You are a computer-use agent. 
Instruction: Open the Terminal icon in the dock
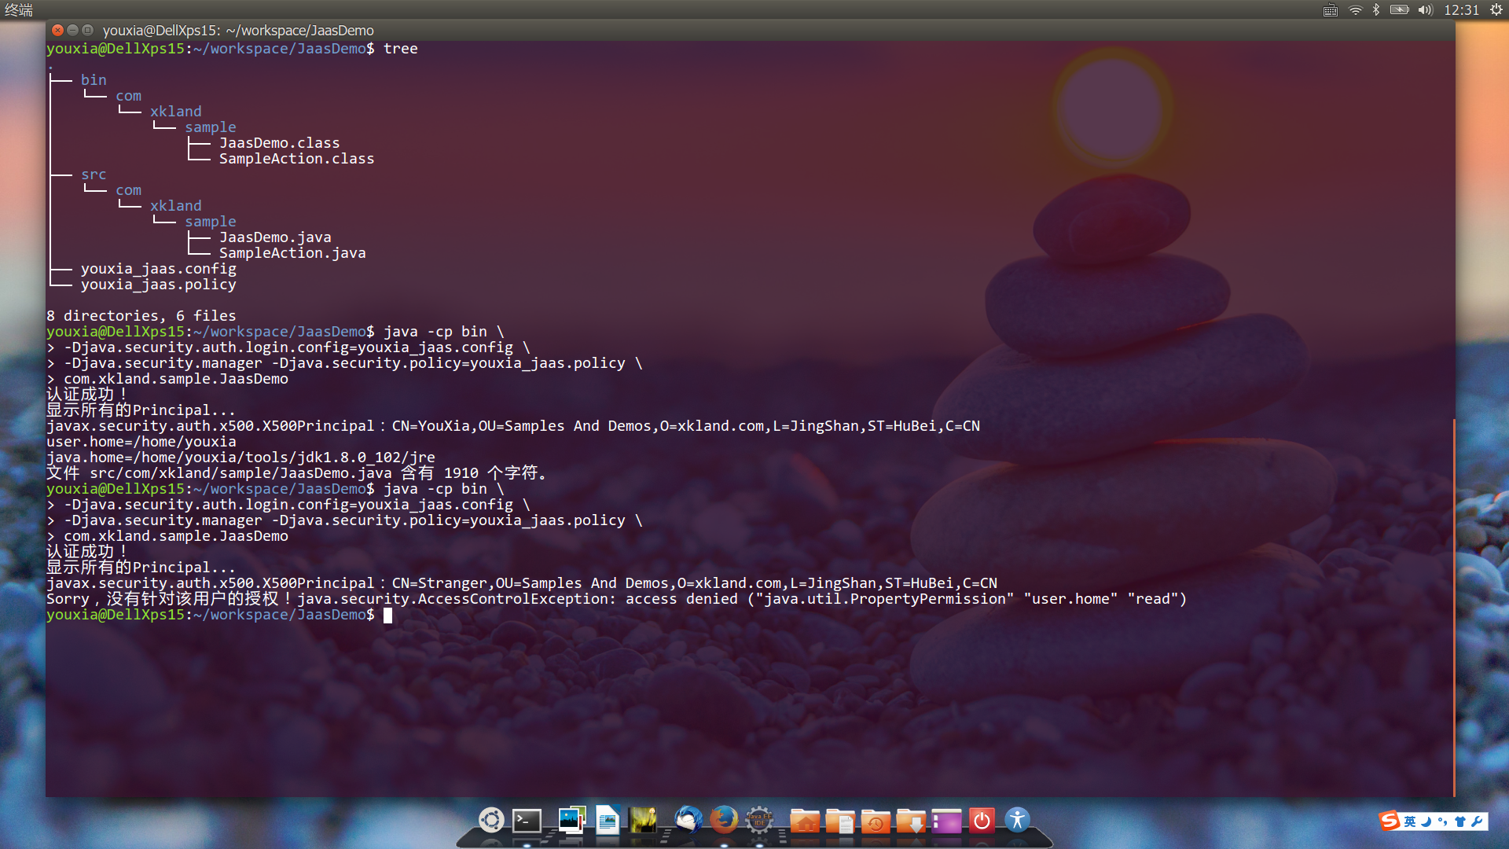click(527, 821)
